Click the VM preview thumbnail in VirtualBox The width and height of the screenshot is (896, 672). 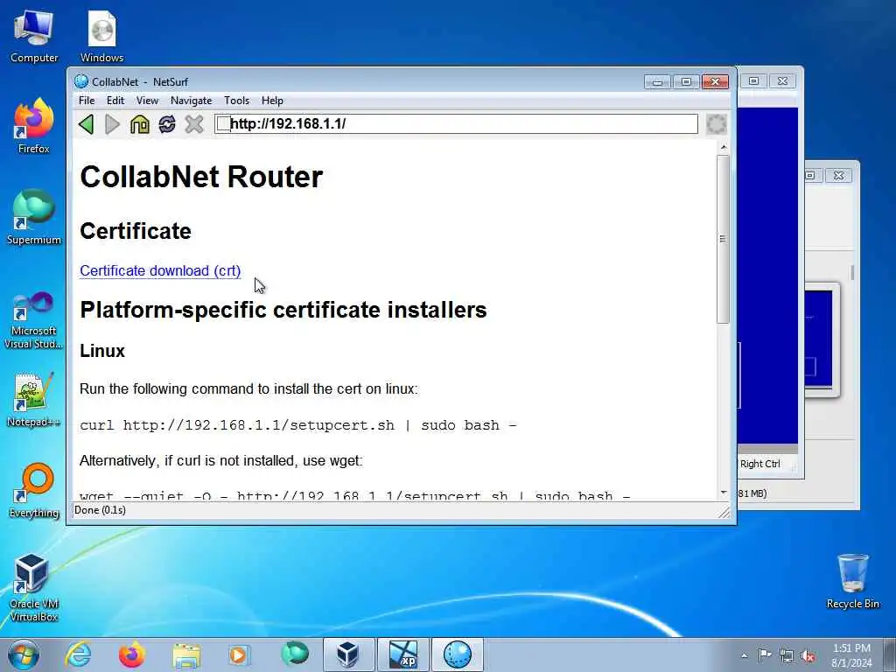pyautogui.click(x=818, y=339)
